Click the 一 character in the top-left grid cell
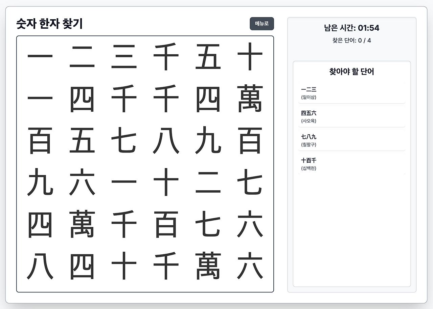 pyautogui.click(x=40, y=57)
